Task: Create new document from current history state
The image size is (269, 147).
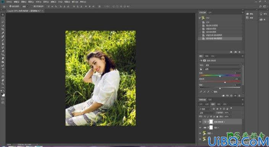Action: click(x=231, y=52)
